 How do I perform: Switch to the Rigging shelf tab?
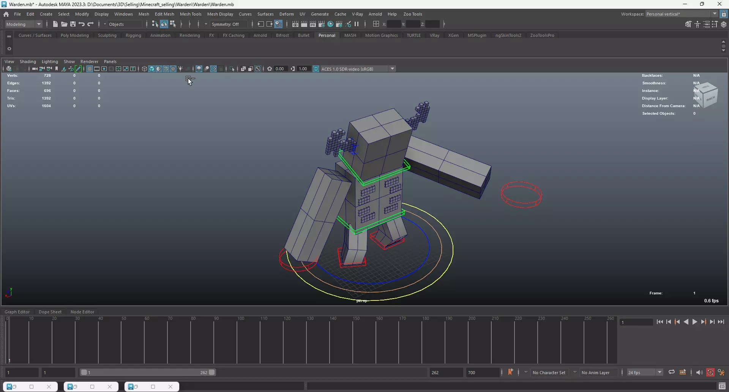(133, 35)
